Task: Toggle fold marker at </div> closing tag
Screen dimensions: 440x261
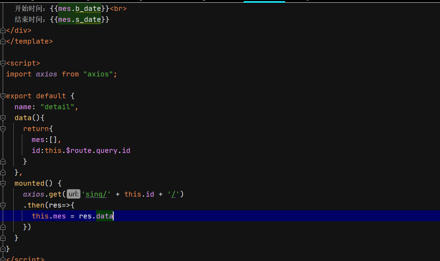Action: tap(3, 30)
